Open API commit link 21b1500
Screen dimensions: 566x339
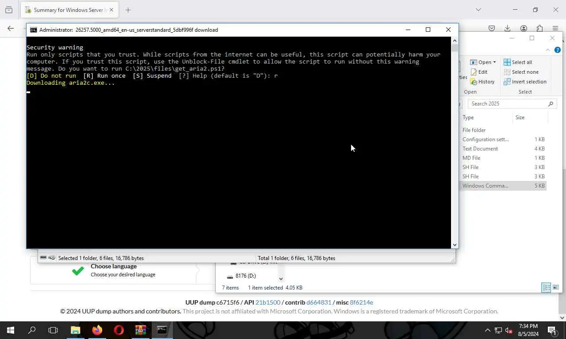click(x=268, y=302)
